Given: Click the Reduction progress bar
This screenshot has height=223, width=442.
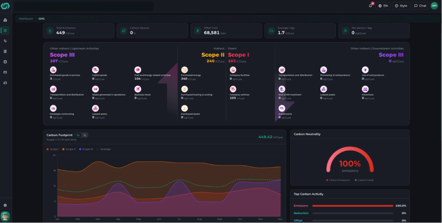Looking at the screenshot, I should click(x=353, y=213).
